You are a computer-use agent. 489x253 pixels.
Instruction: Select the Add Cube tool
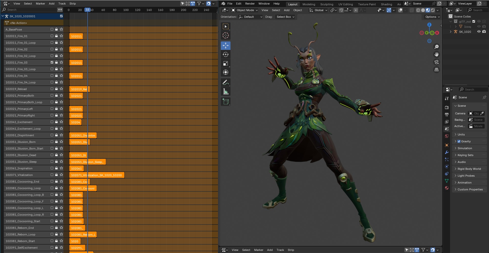pos(226,101)
